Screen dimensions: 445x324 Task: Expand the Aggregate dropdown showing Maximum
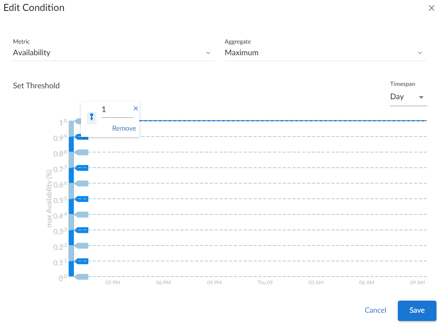coord(325,53)
